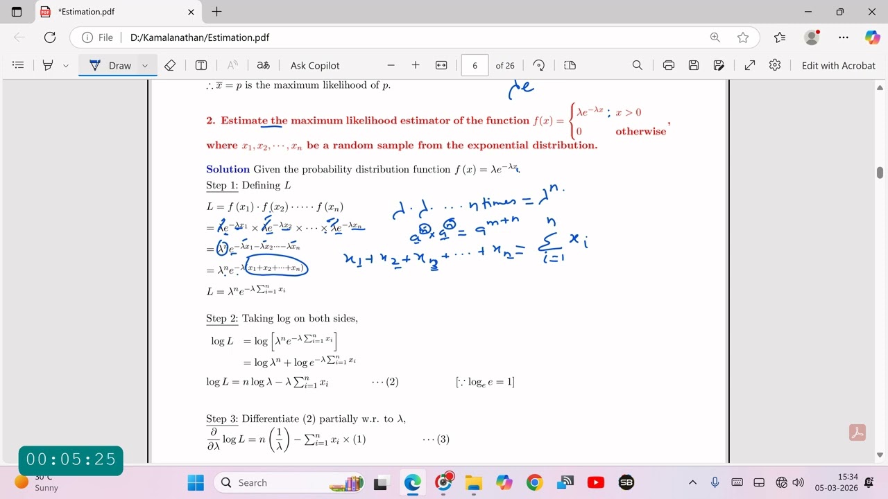Select the Erase tool

point(170,65)
